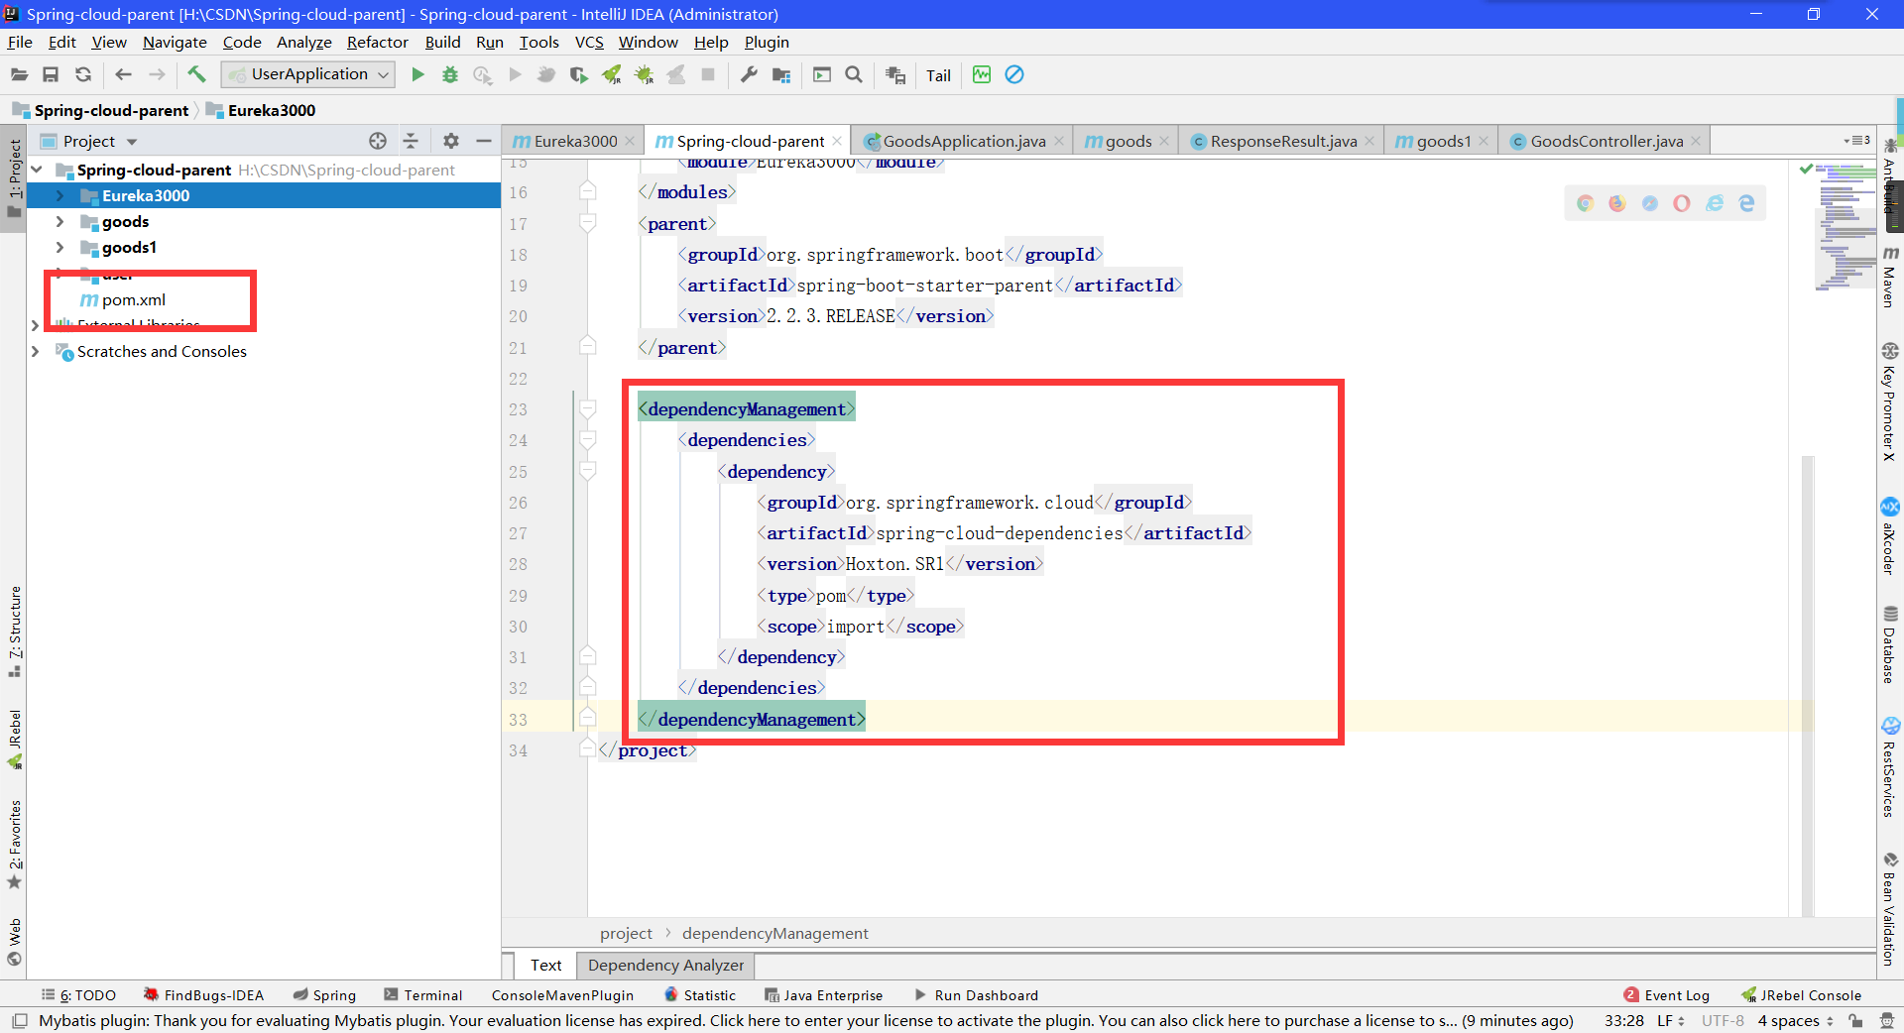Click Eureka3000 navigation bar breadcrumb
1904x1033 pixels.
pyautogui.click(x=261, y=110)
